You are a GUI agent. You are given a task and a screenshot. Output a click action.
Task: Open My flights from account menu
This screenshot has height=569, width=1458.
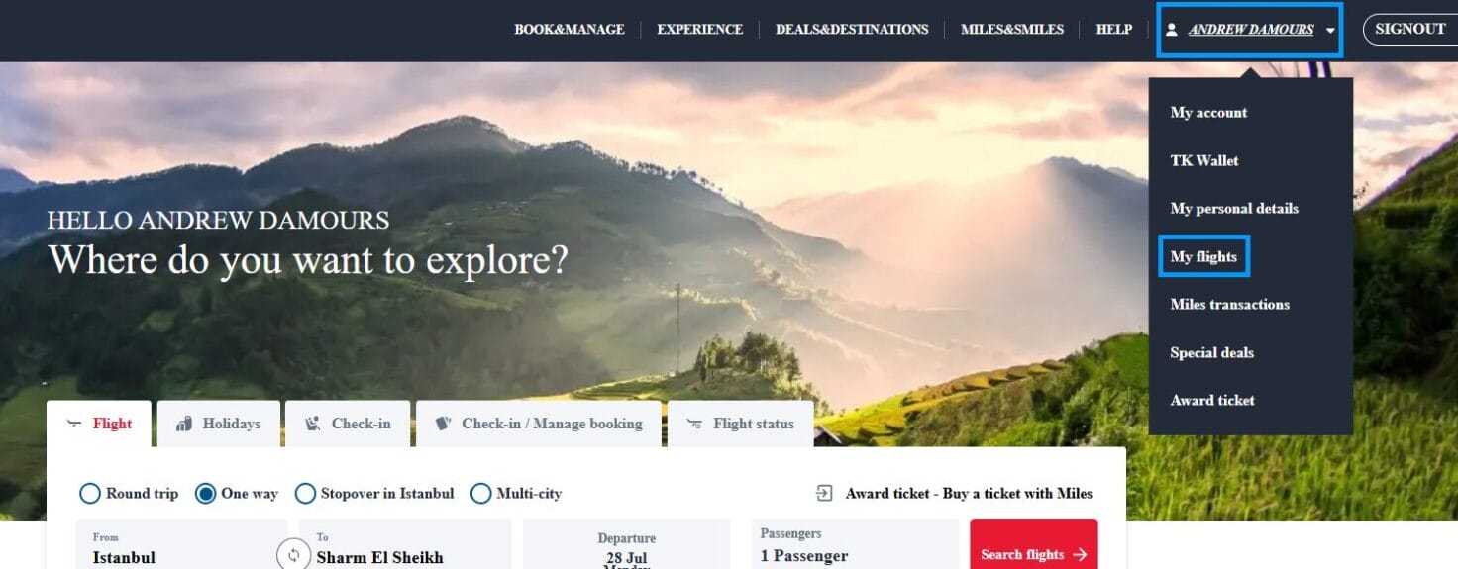pos(1203,256)
